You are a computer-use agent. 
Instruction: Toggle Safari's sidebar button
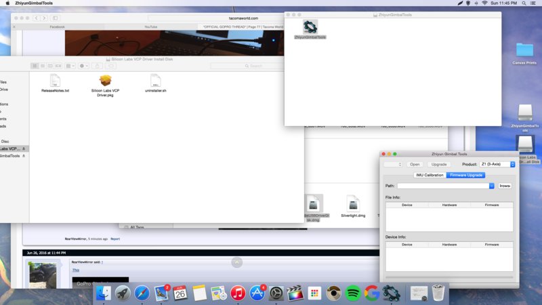[56, 18]
